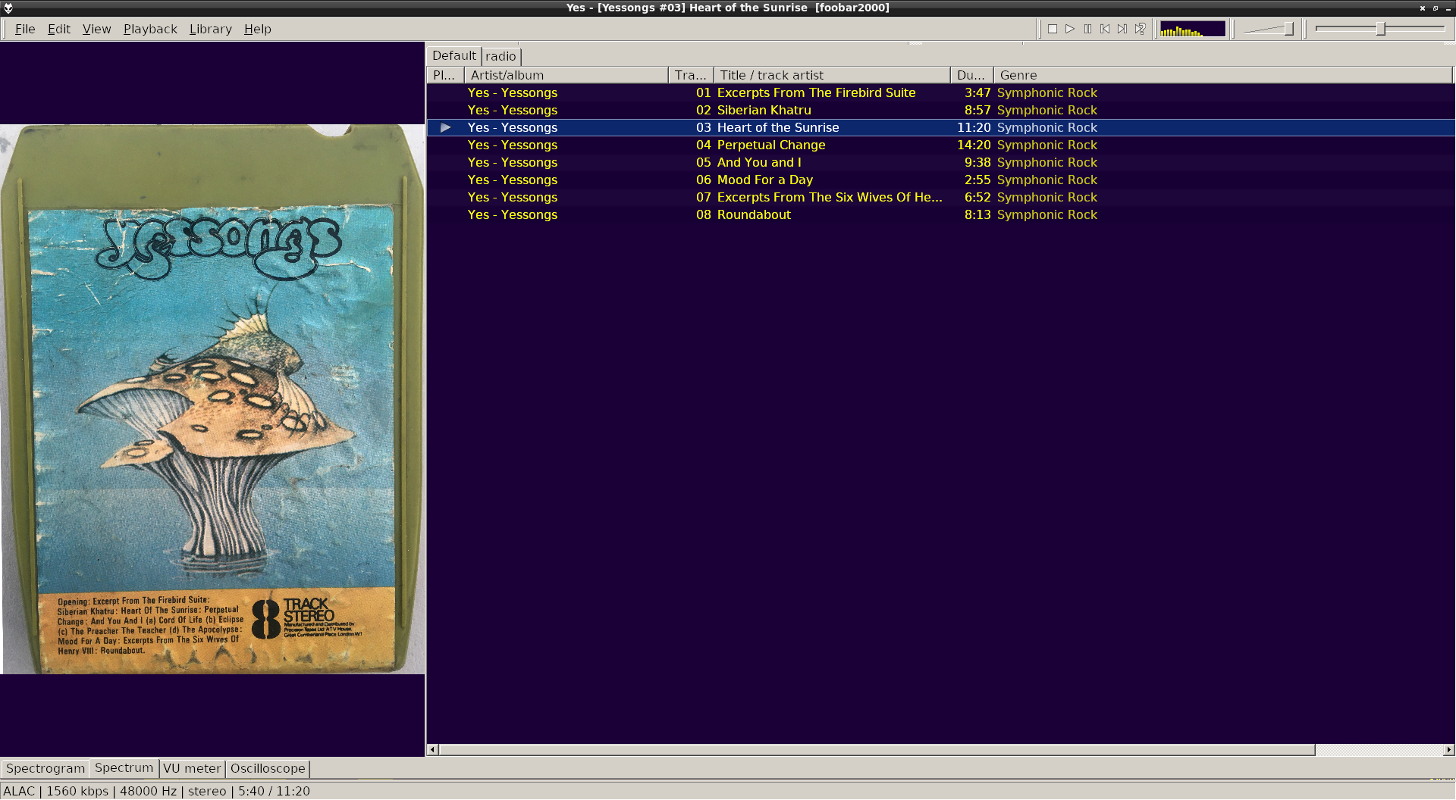1456x800 pixels.
Task: Play a random track
Action: click(x=1140, y=29)
